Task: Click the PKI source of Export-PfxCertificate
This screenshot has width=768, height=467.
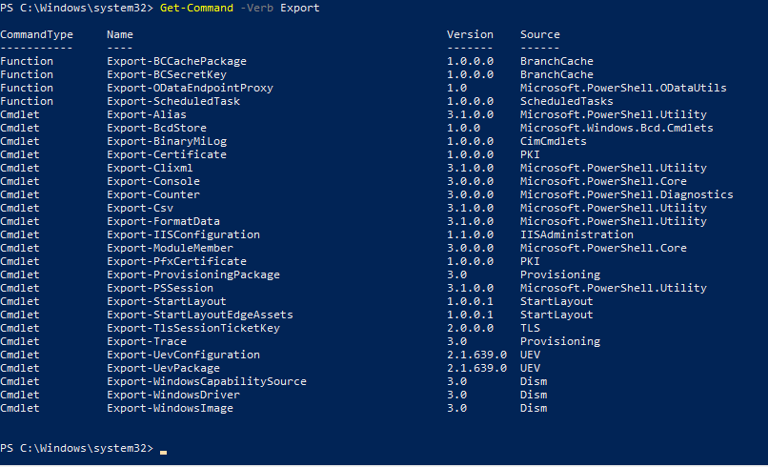Action: (x=530, y=261)
